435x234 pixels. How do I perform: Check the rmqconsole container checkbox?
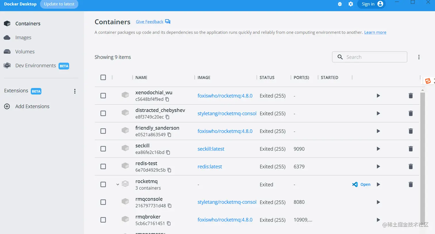coord(103,202)
